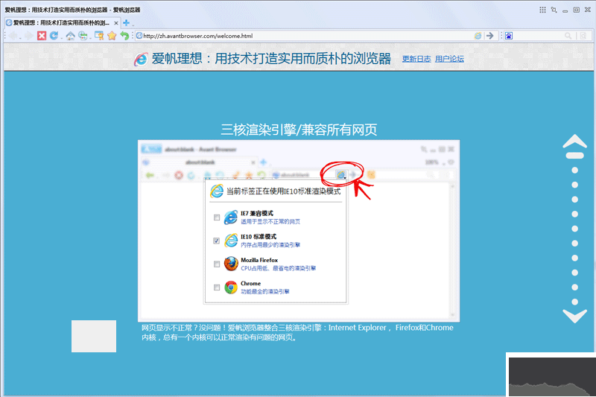Refresh the page with the blue reload icon
The image size is (596, 397).
tap(54, 36)
